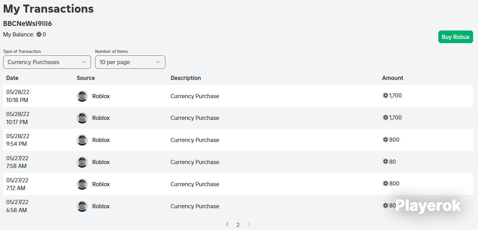Click Roblox avatar for 7:12 AM transaction

tap(82, 184)
